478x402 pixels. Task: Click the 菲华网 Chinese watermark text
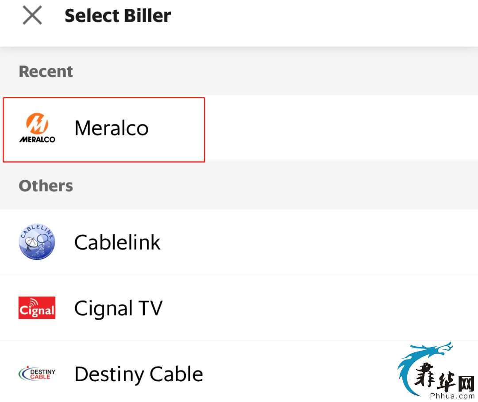pyautogui.click(x=444, y=378)
